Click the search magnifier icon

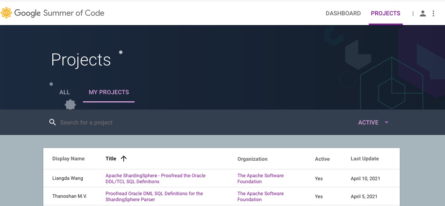[52, 122]
